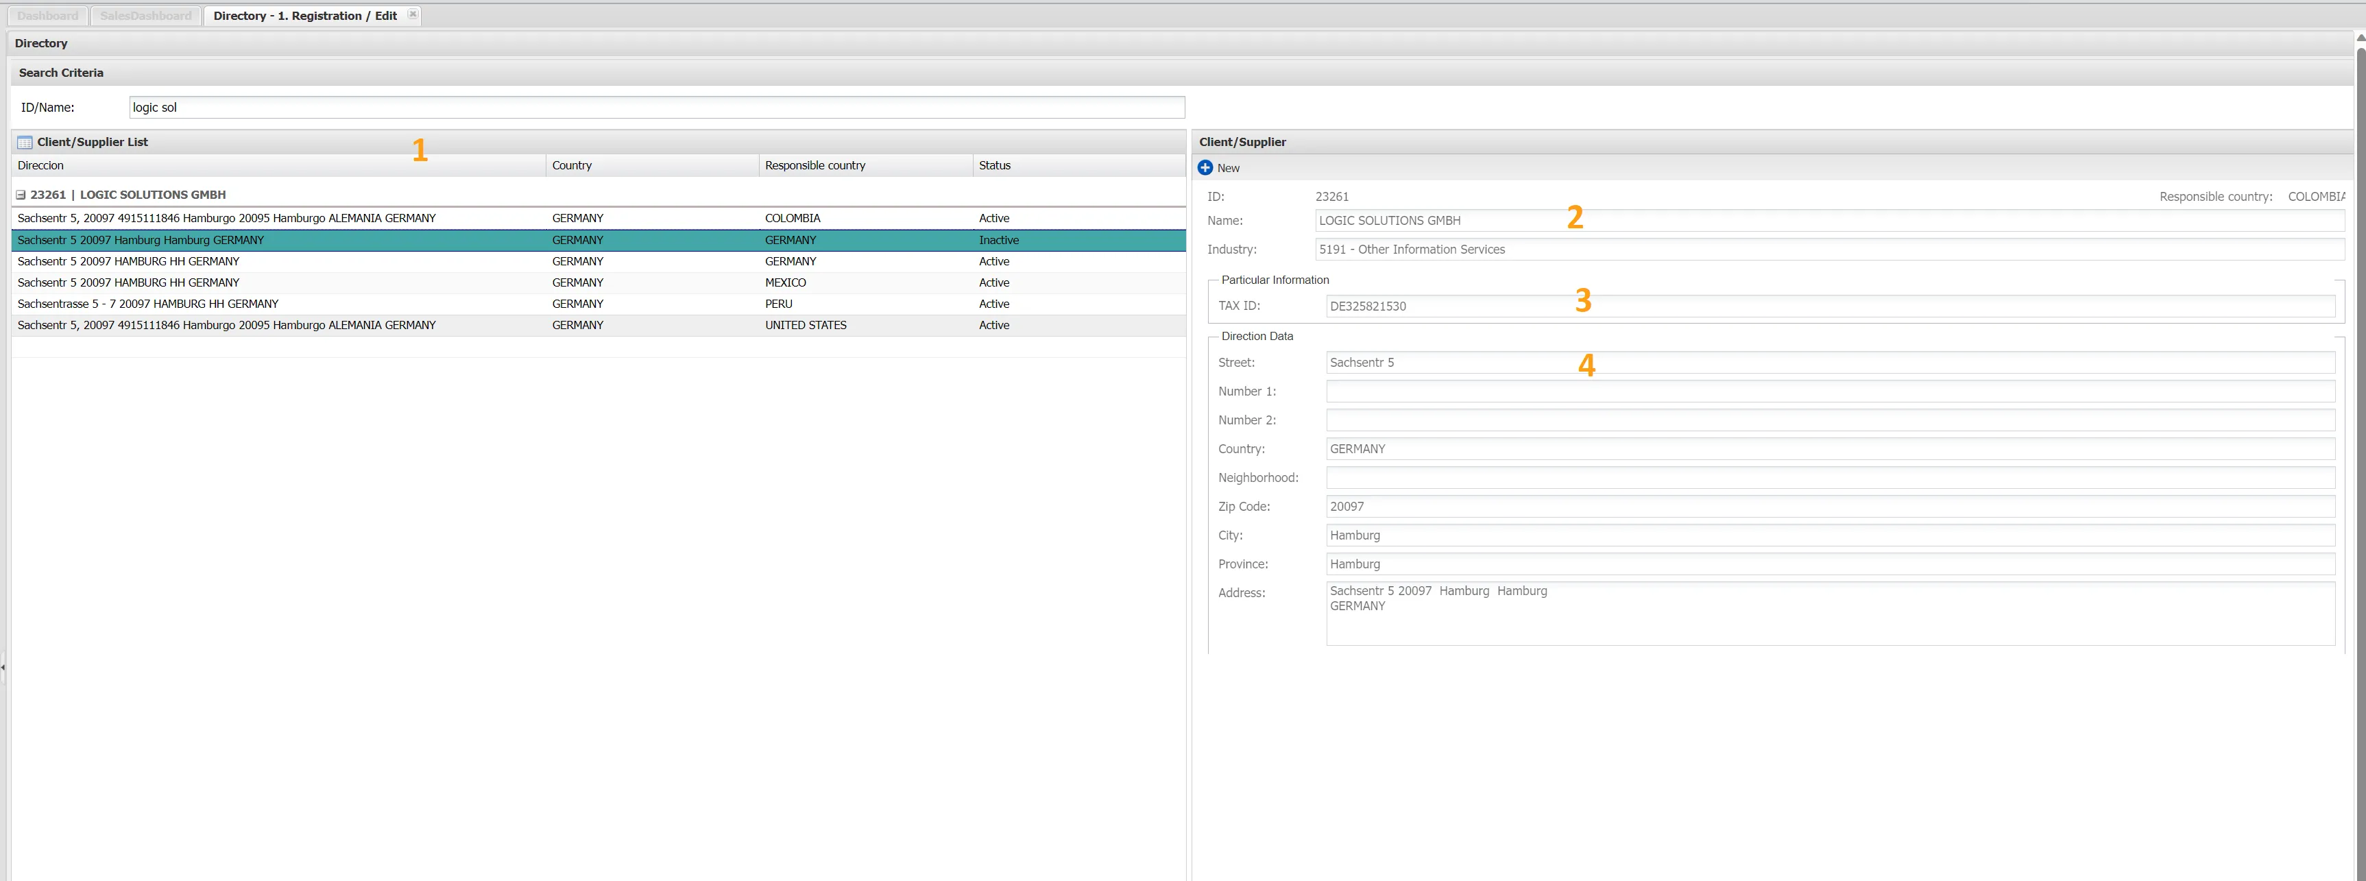This screenshot has width=2366, height=881.
Task: Click the empty Number 2 field
Action: click(1831, 420)
